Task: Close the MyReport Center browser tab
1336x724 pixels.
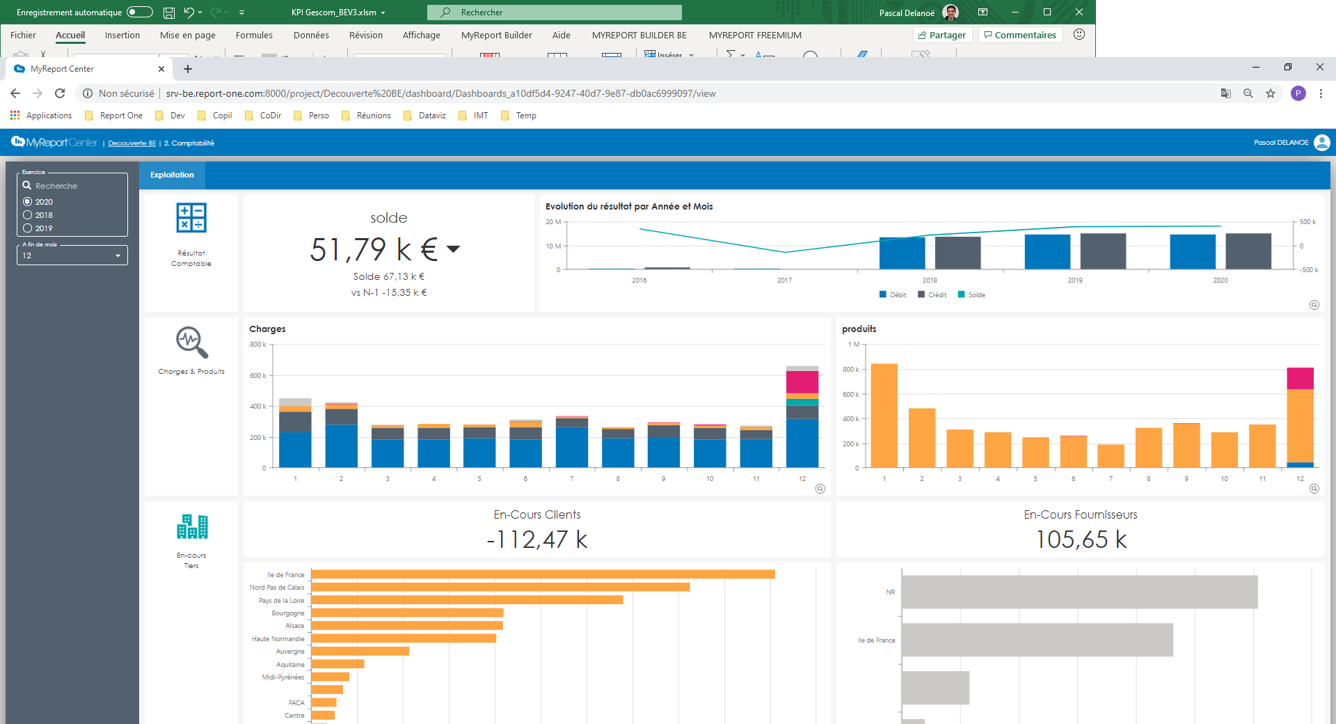Action: point(161,69)
